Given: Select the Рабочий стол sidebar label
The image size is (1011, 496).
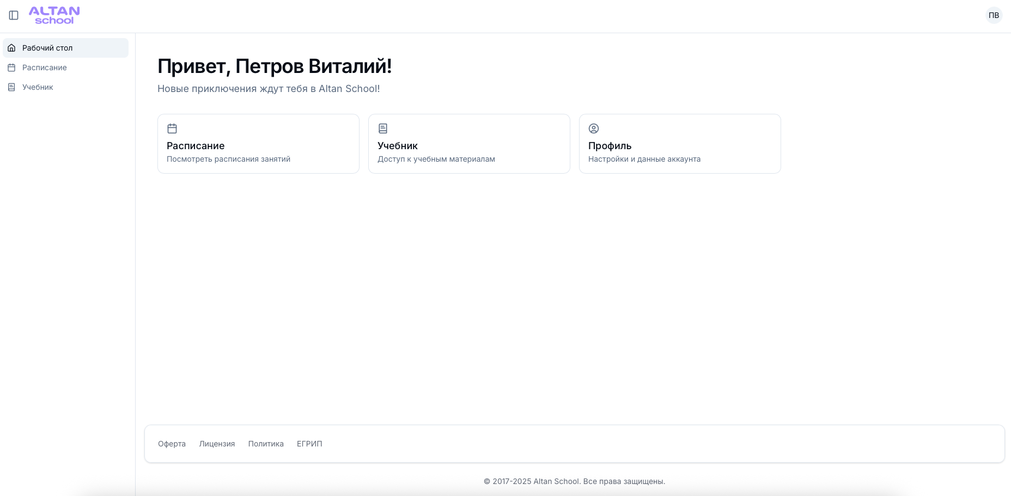Looking at the screenshot, I should pyautogui.click(x=47, y=48).
